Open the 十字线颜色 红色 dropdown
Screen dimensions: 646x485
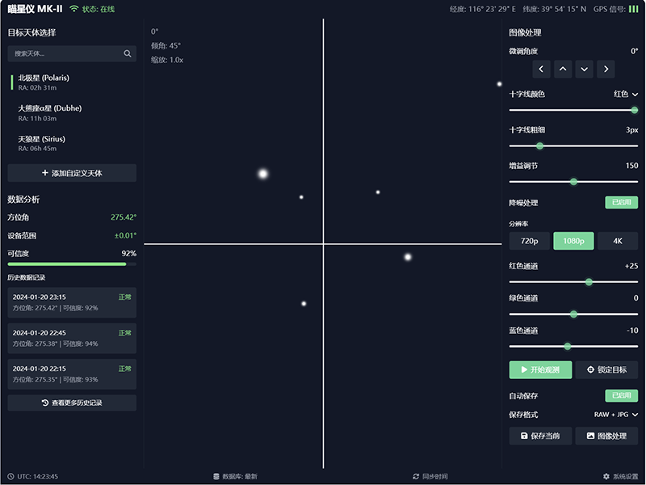click(x=625, y=94)
